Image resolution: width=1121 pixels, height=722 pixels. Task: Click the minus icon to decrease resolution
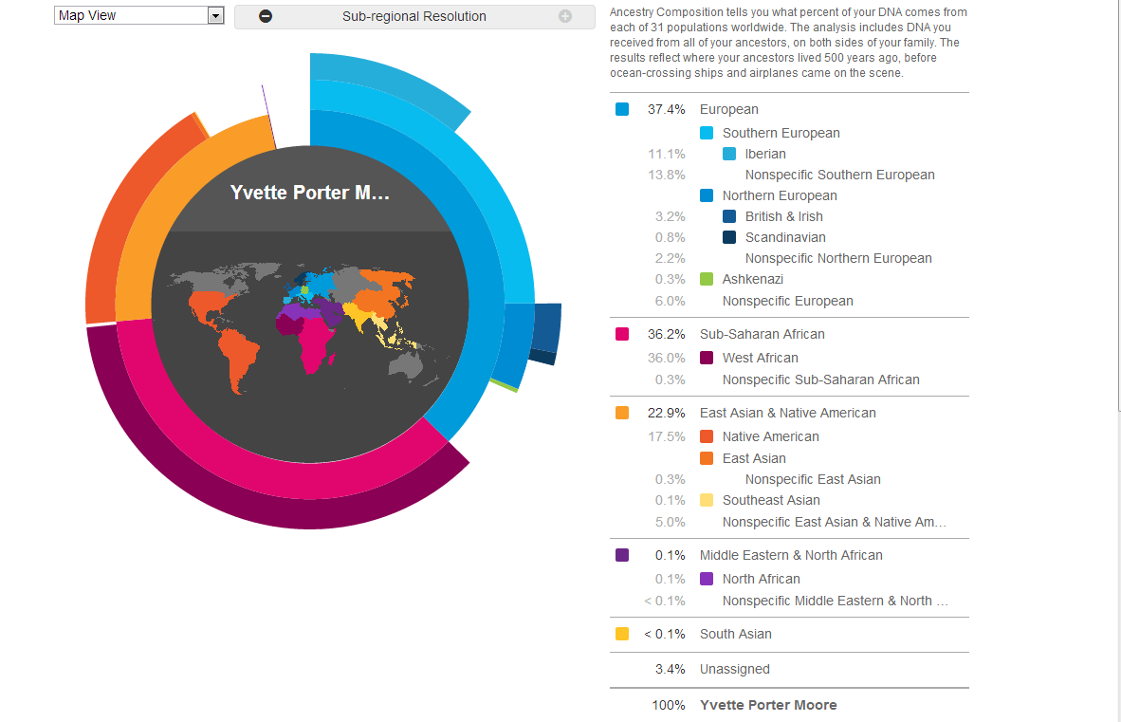tap(266, 16)
